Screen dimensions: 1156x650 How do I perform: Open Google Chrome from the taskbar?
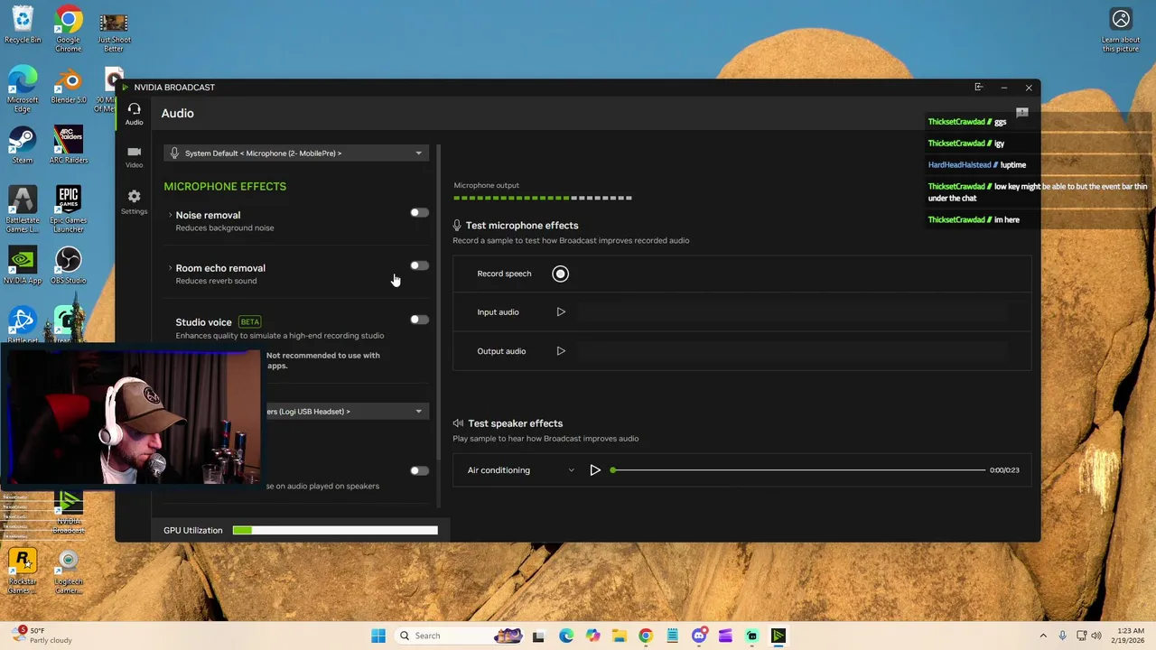pos(646,636)
